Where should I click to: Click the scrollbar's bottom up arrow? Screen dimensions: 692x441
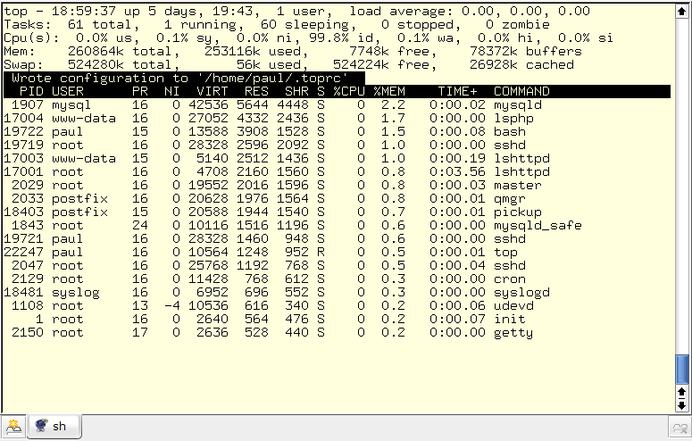[682, 392]
